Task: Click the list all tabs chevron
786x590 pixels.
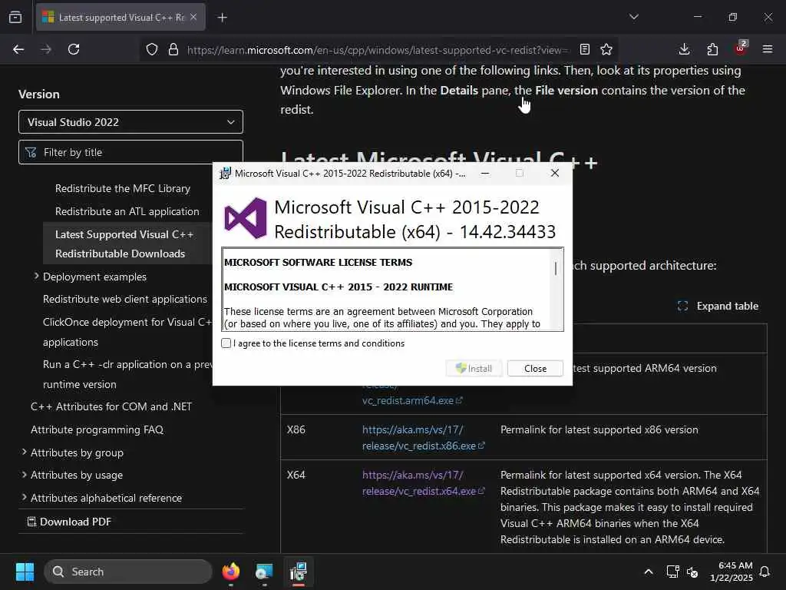Action: point(633,17)
